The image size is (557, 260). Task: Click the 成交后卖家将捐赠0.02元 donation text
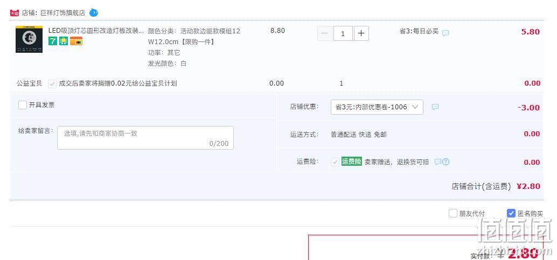(118, 84)
